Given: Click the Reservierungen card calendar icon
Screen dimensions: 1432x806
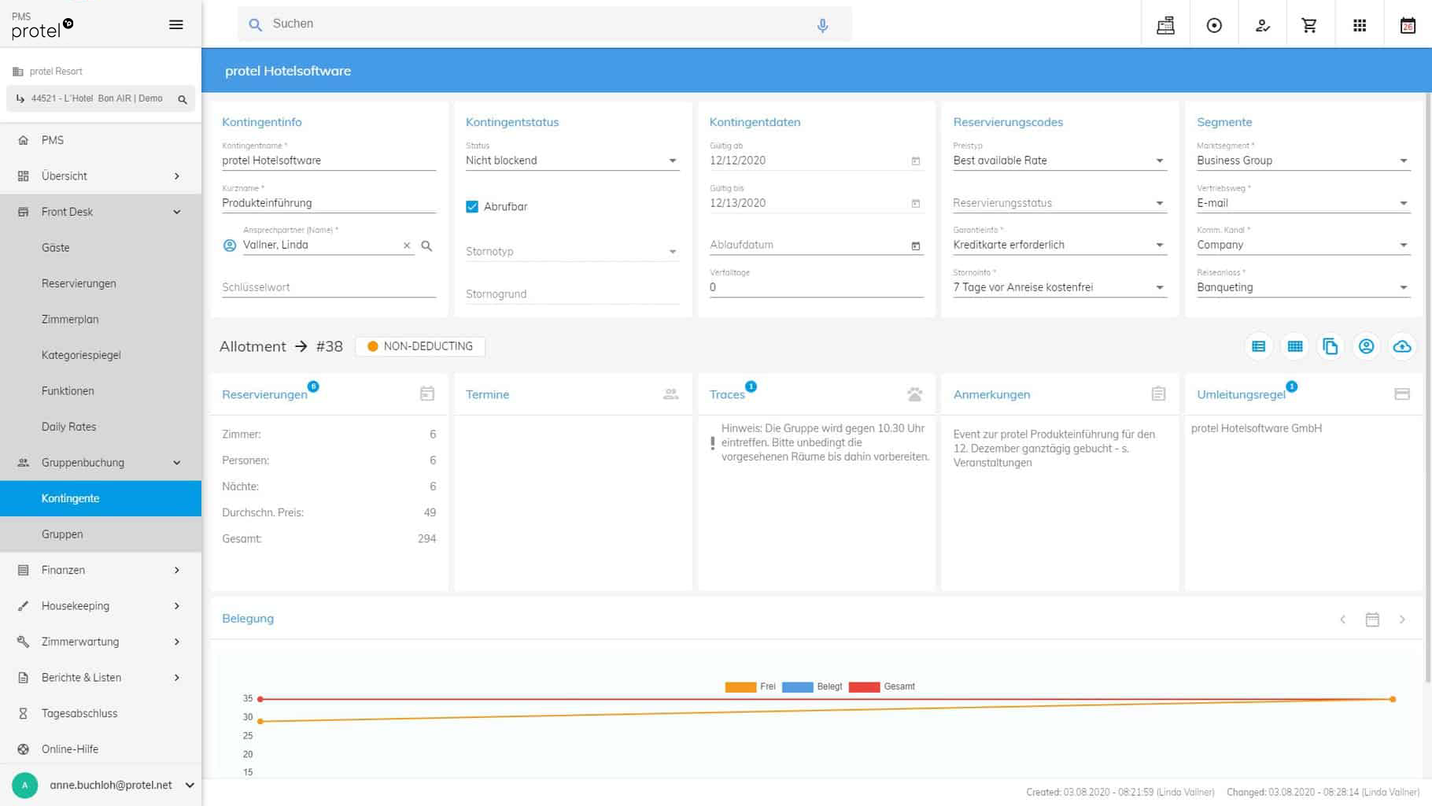Looking at the screenshot, I should [x=427, y=394].
